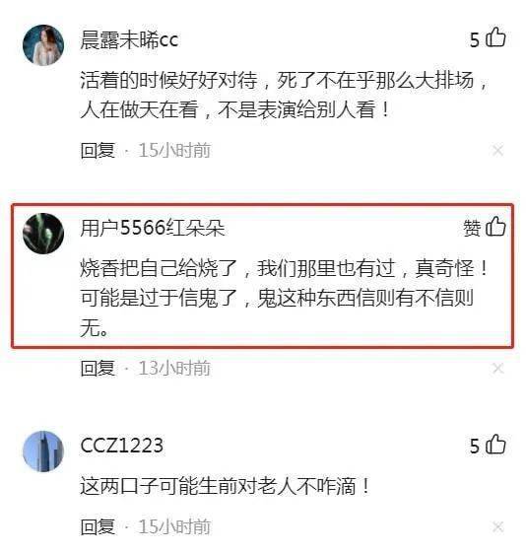Select the 赞 label on the highlighted comment
The image size is (526, 554).
pyautogui.click(x=472, y=229)
